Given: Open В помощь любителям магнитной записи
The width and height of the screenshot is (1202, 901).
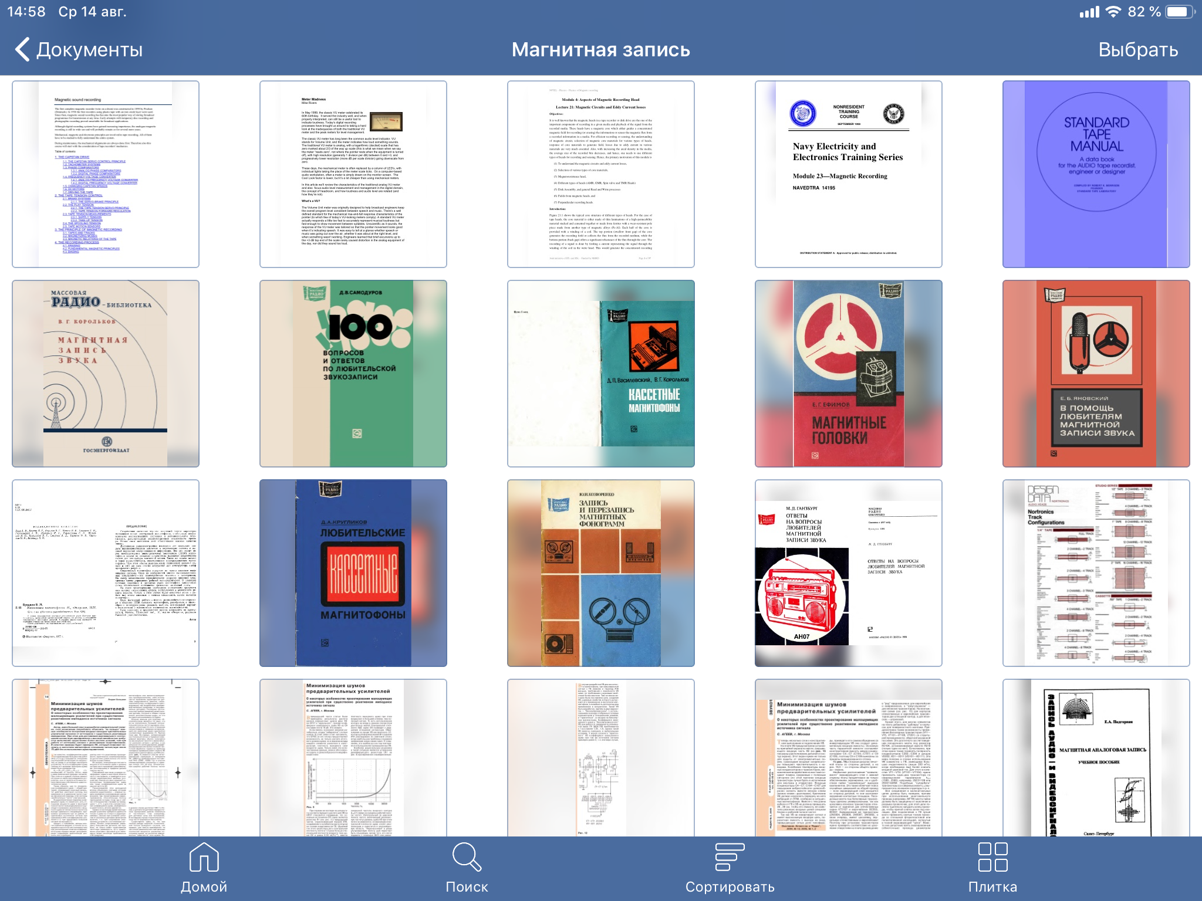Looking at the screenshot, I should [1096, 374].
